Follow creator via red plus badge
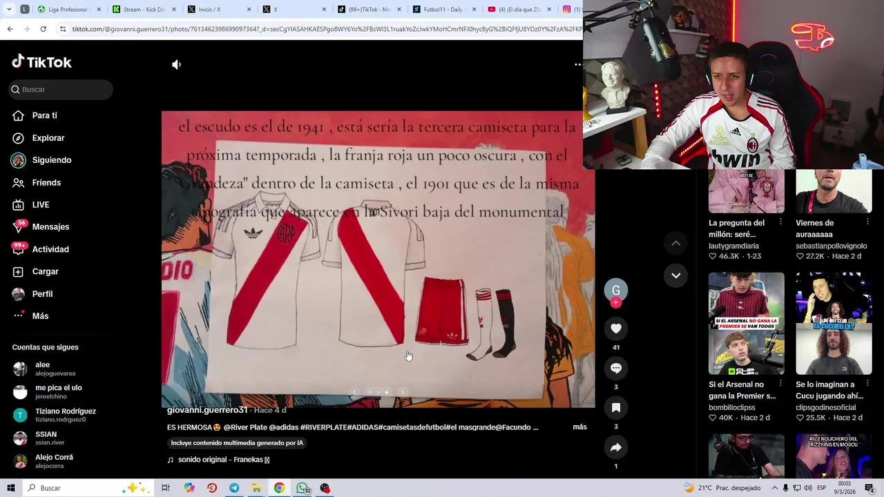 (616, 303)
